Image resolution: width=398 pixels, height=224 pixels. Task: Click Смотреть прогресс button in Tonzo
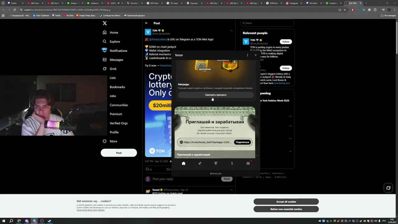[216, 95]
